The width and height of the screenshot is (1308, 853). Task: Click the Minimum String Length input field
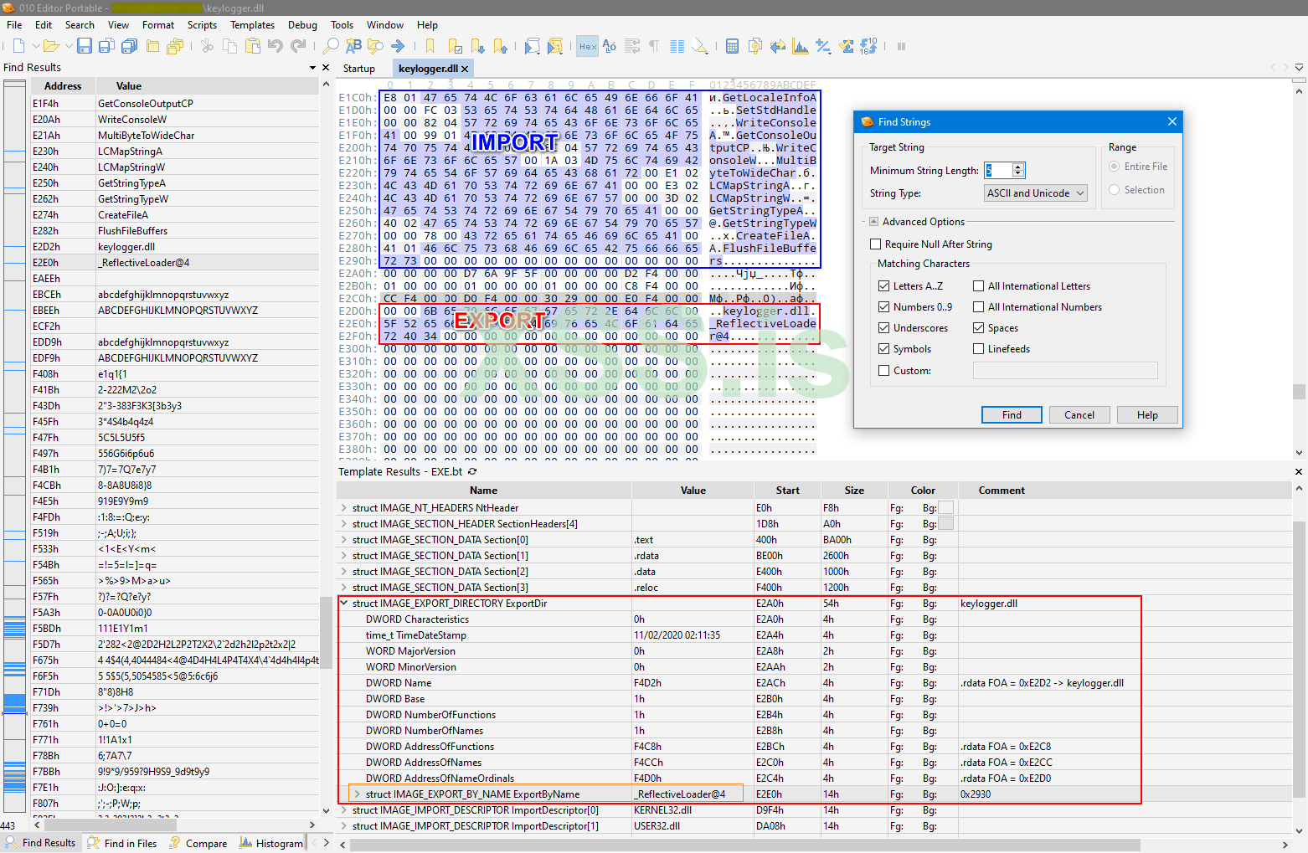[x=997, y=171]
